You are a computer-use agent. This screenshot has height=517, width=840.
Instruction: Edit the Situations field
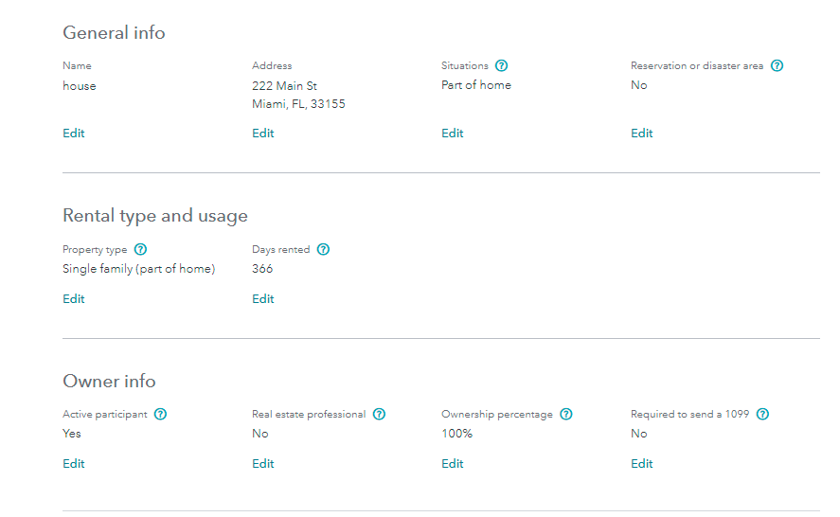tap(453, 134)
